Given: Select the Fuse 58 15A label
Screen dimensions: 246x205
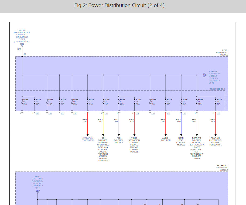Looking at the screenshot, I should click(x=63, y=102).
